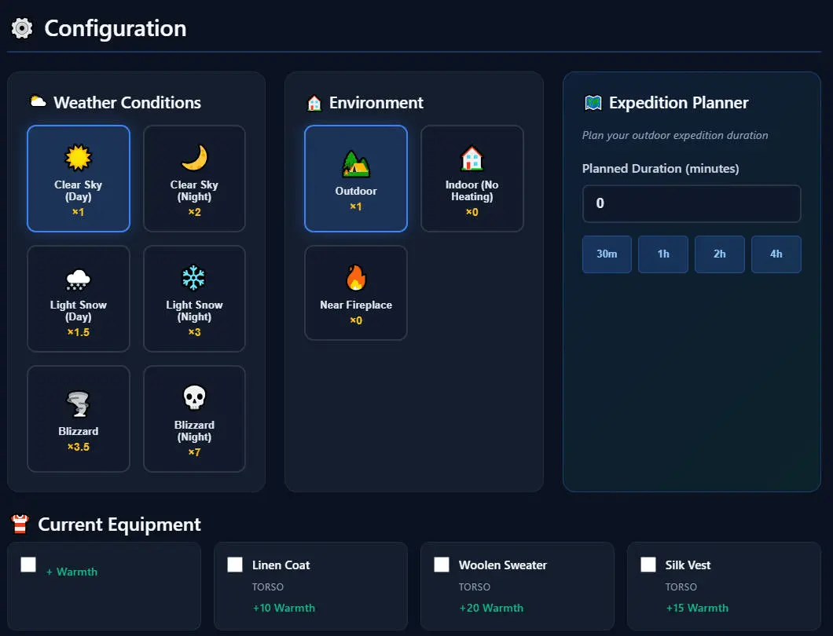Enable the Woolen Sweater checkbox
This screenshot has height=636, width=833.
pyautogui.click(x=441, y=564)
